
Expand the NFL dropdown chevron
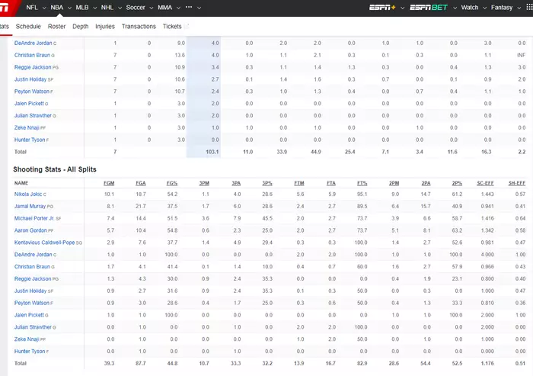pos(44,8)
